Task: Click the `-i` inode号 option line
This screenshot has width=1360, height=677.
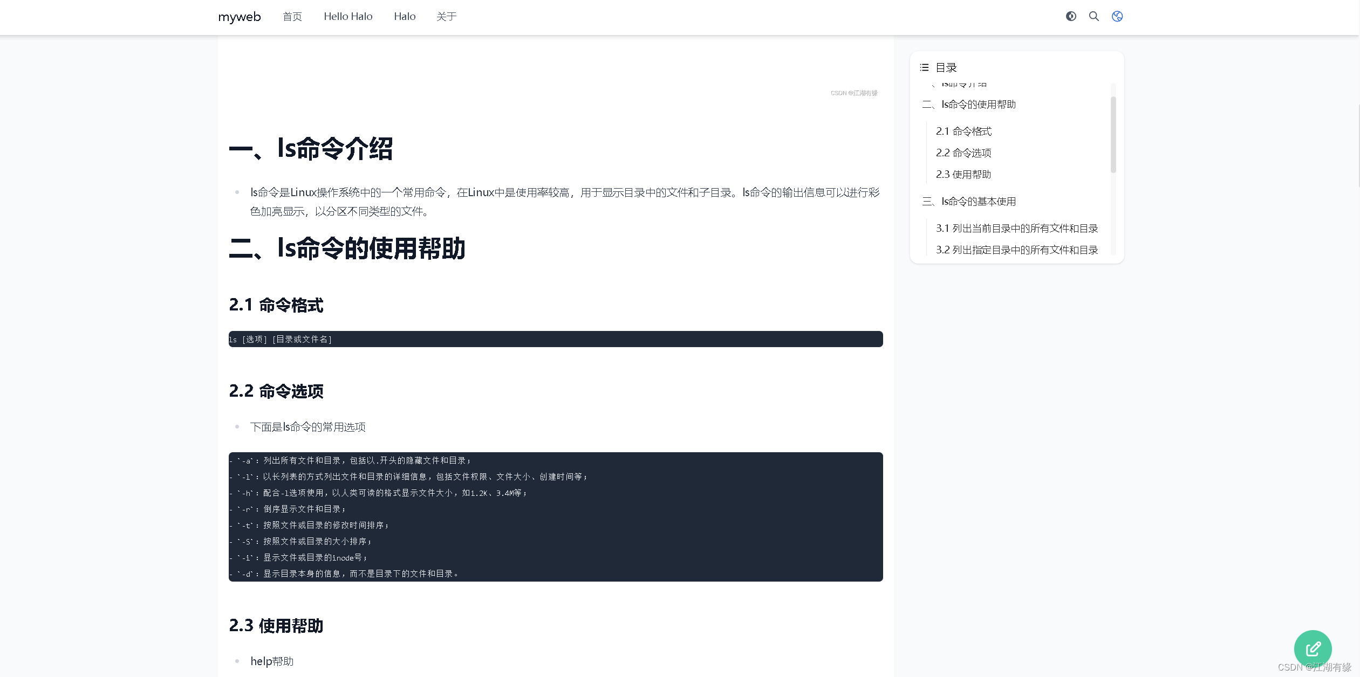Action: (299, 557)
